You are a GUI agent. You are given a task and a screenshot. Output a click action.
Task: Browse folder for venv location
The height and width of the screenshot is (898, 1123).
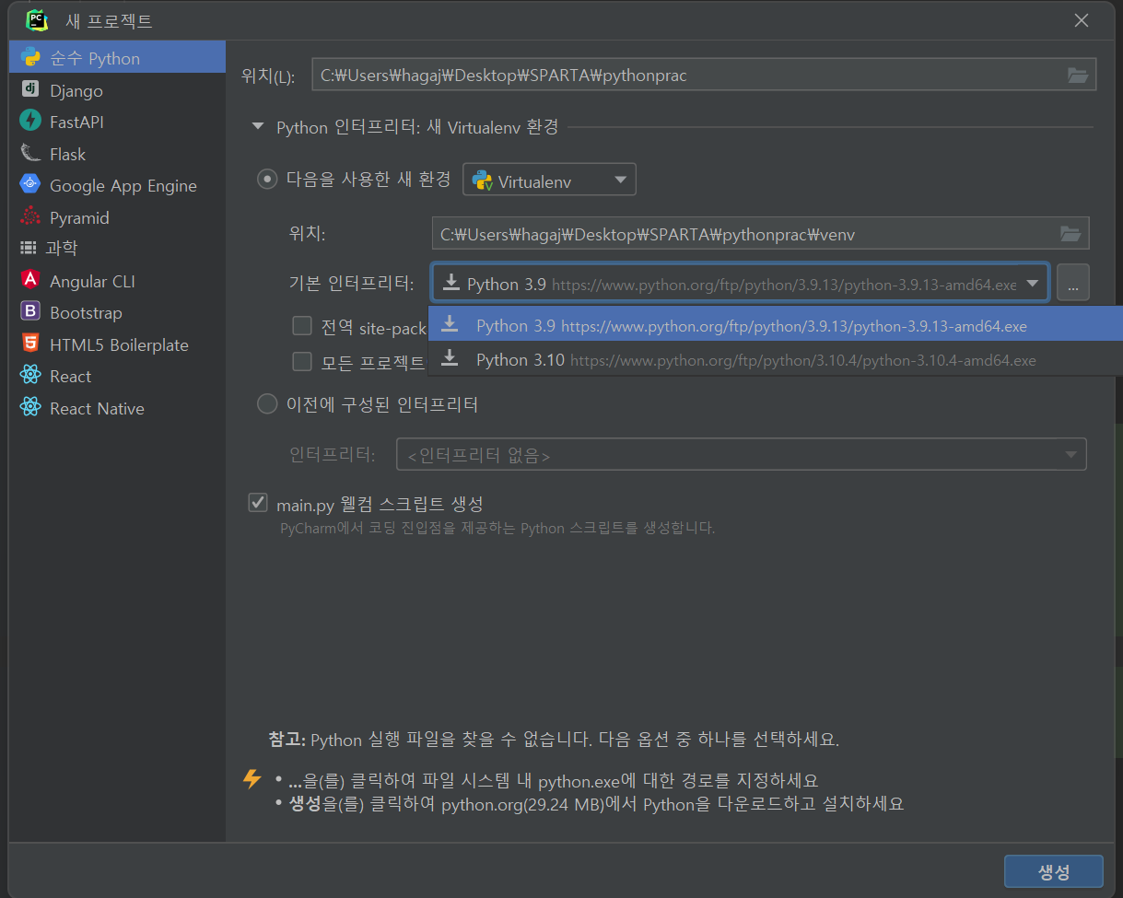[x=1070, y=234]
